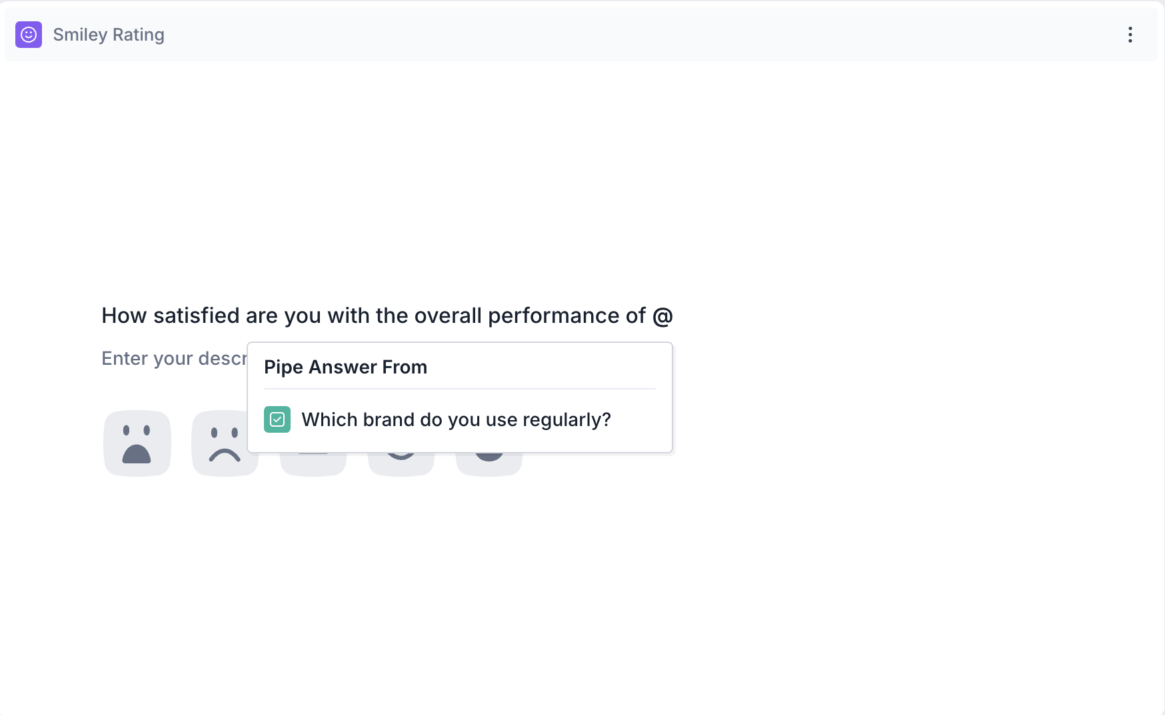Click the green checkbox icon beside brand question
The width and height of the screenshot is (1165, 715).
277,419
